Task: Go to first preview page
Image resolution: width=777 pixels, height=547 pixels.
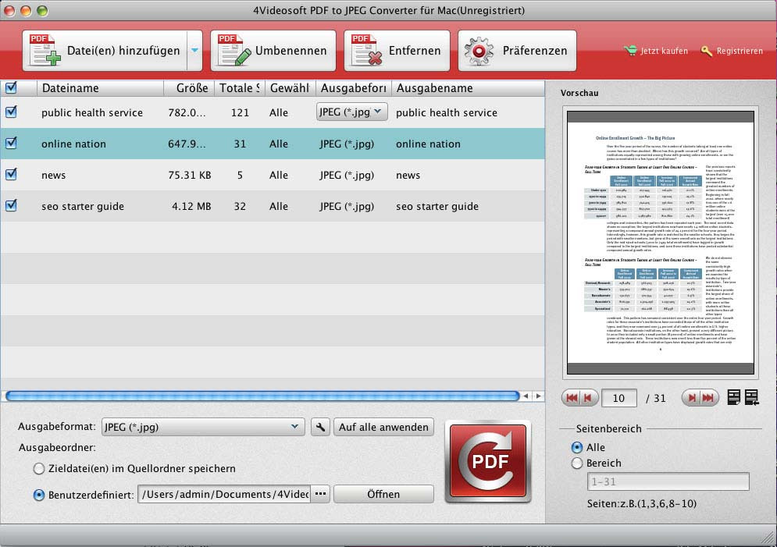Action: 572,397
